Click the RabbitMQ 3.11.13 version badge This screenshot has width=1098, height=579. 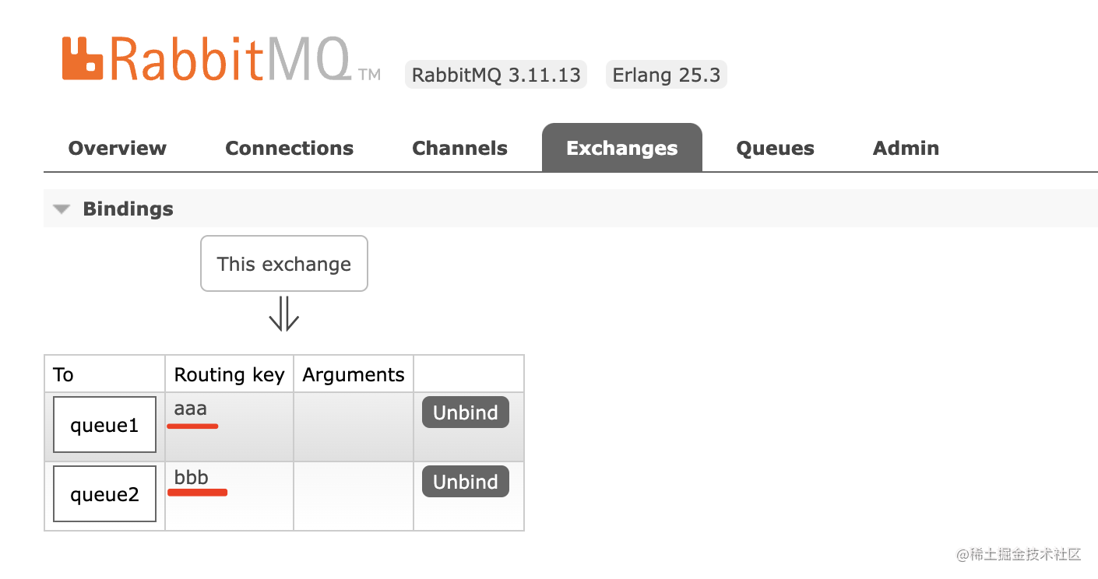pyautogui.click(x=496, y=75)
